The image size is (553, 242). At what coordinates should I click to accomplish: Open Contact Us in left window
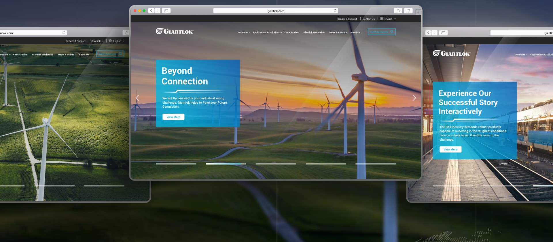[97, 41]
